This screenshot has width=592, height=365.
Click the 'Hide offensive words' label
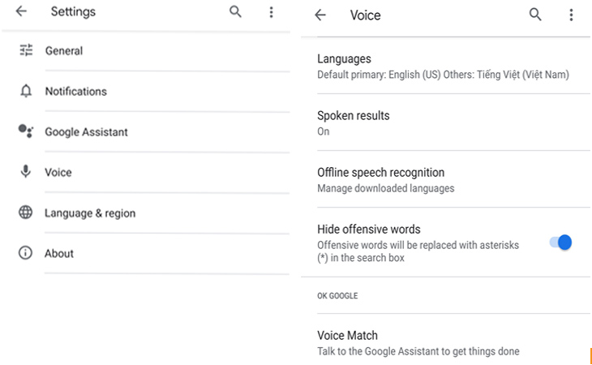[368, 229]
